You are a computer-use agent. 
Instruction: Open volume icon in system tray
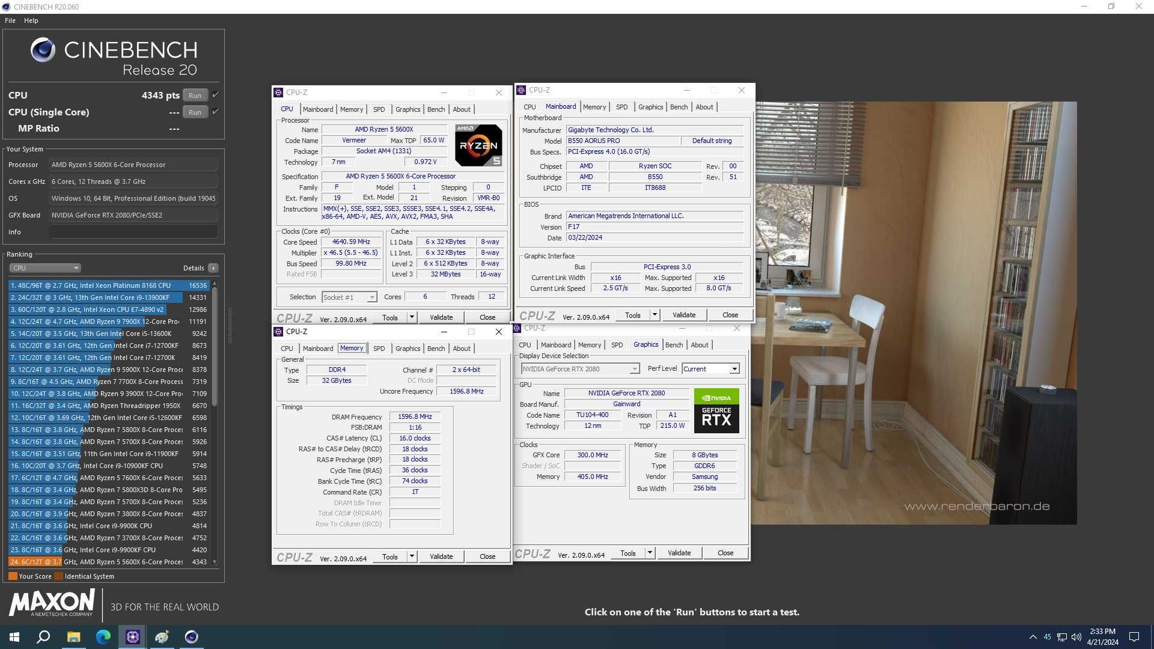1076,637
